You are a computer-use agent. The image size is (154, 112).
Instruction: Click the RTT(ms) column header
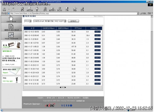[78, 28]
